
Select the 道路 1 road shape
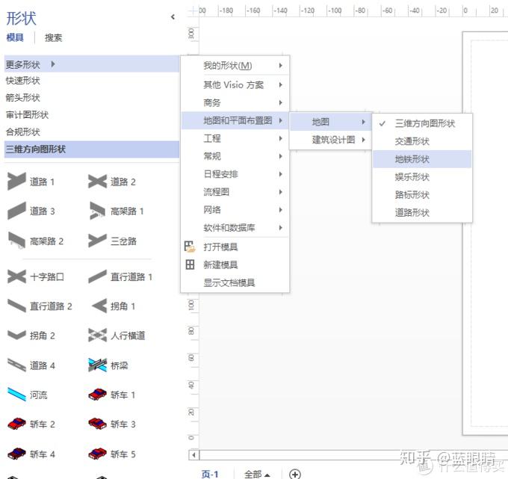31,182
